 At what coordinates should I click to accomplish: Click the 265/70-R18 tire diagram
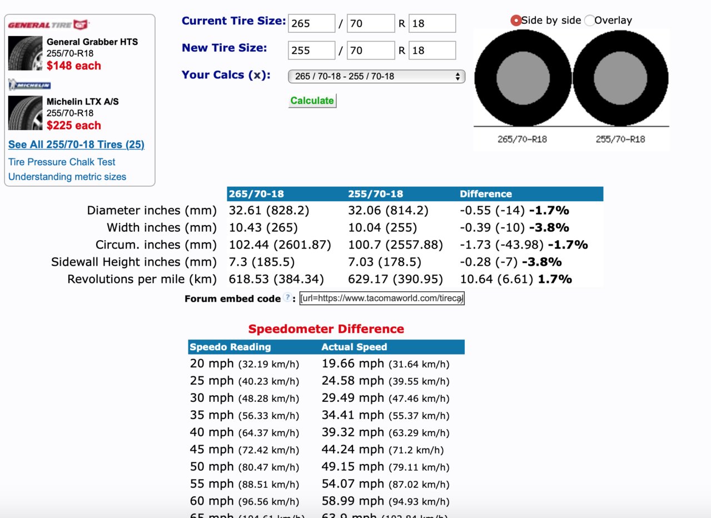[523, 77]
